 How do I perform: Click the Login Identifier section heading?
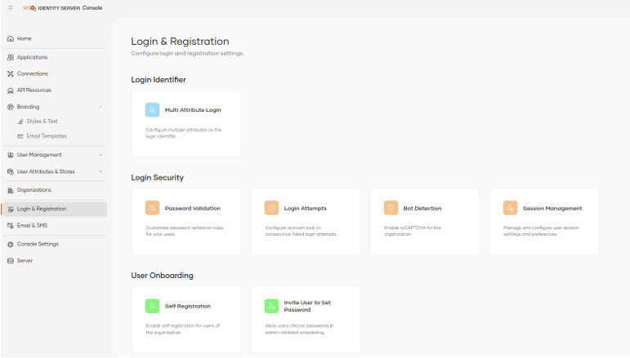159,80
